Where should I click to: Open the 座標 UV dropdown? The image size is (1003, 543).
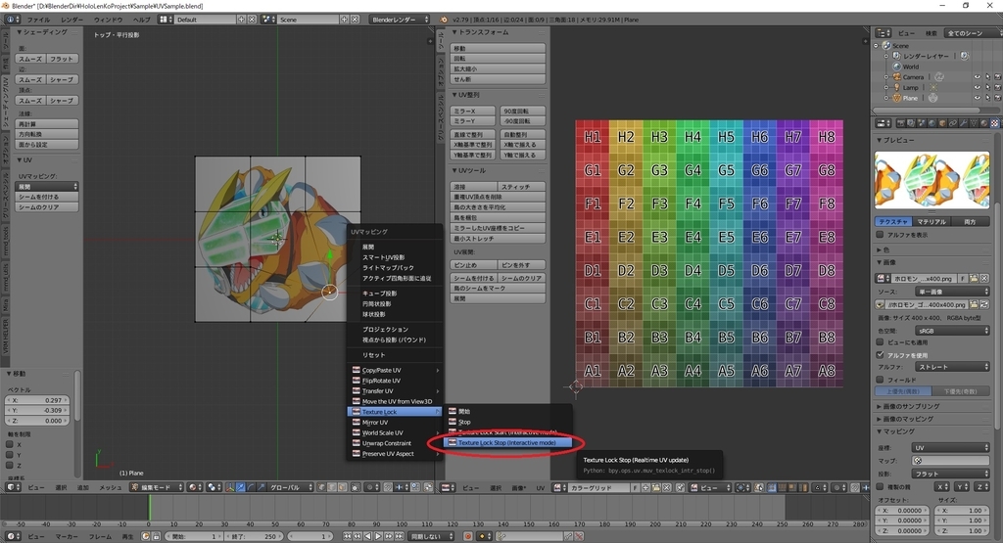coord(950,447)
